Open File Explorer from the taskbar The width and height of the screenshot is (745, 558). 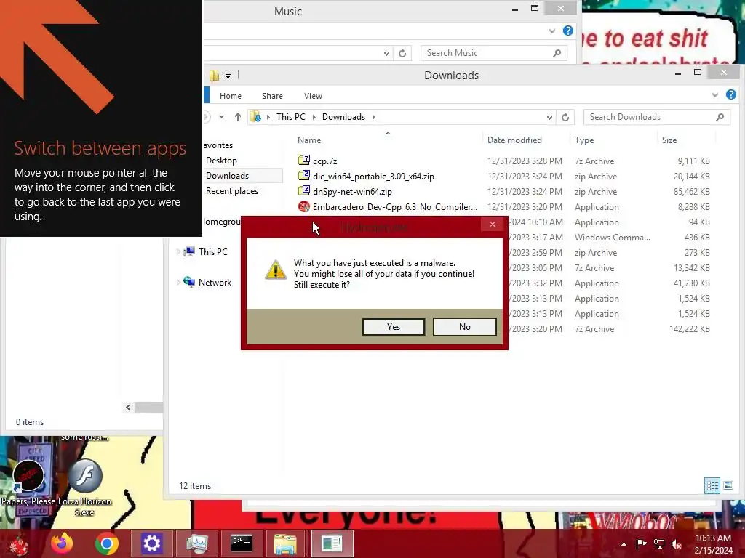click(x=285, y=543)
